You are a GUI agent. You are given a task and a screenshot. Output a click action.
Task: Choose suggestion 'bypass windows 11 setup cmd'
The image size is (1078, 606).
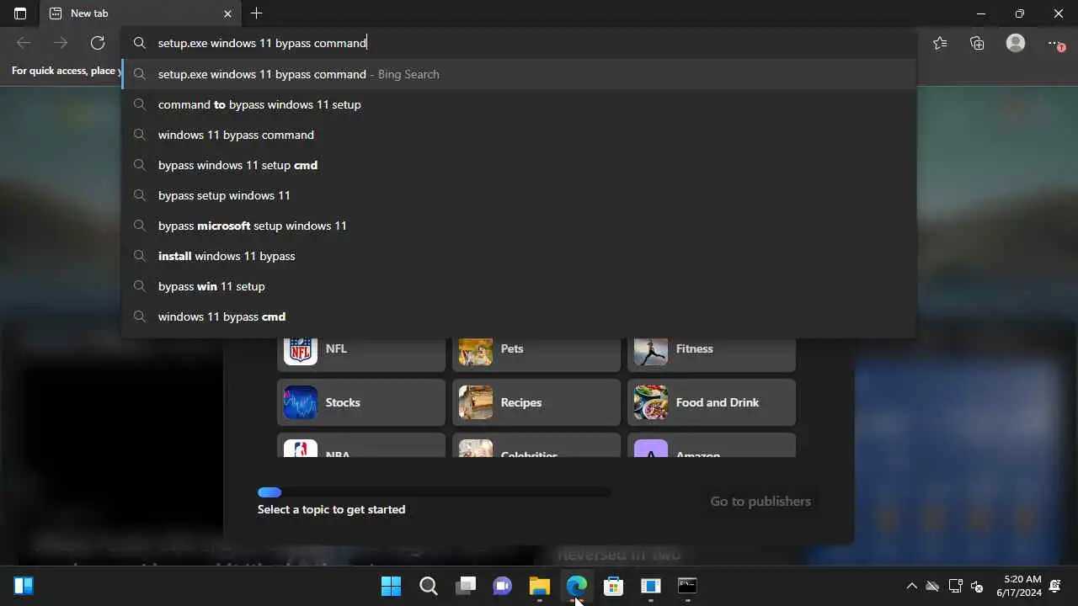pos(519,165)
